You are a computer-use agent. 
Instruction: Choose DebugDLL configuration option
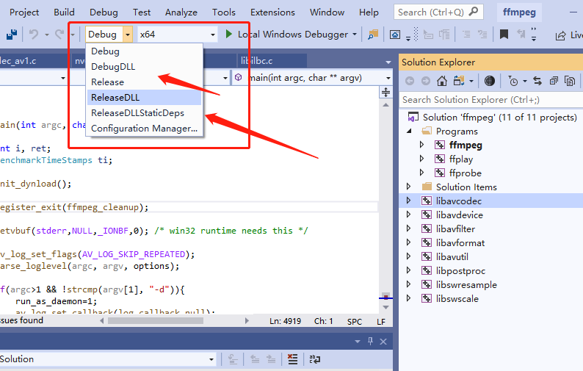[113, 67]
